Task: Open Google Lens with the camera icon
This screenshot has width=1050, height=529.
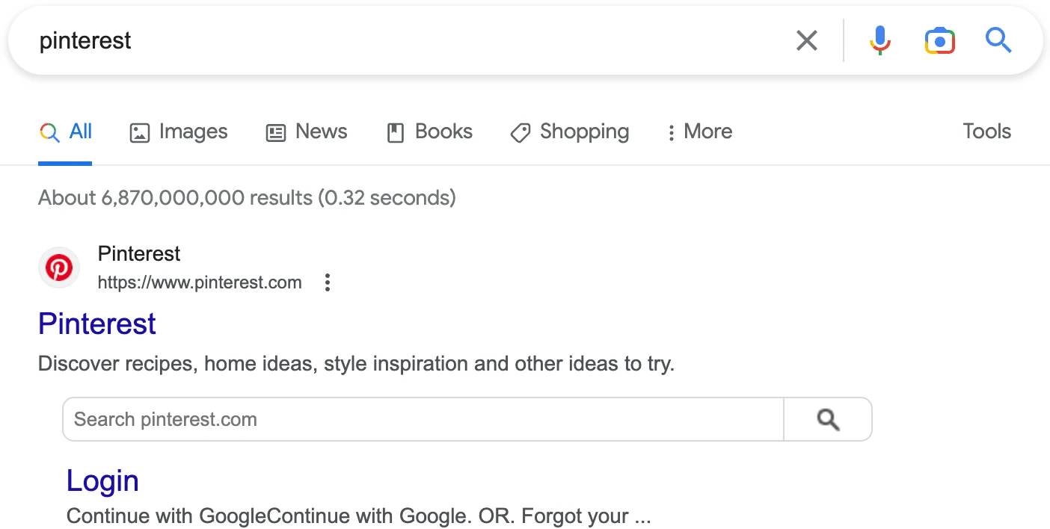Action: [x=939, y=40]
